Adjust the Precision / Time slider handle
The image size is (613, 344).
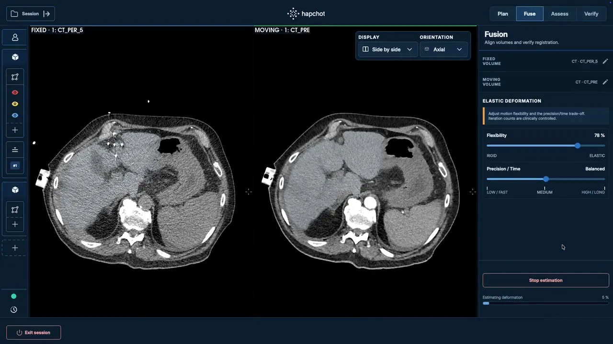tap(546, 179)
